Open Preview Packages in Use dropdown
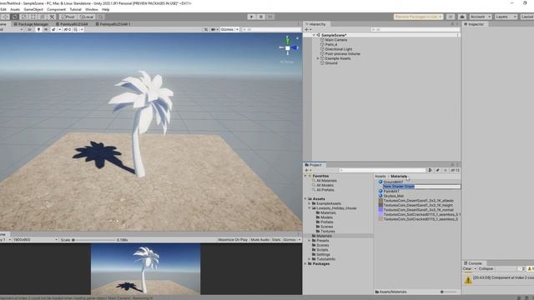534x300 pixels. [418, 17]
